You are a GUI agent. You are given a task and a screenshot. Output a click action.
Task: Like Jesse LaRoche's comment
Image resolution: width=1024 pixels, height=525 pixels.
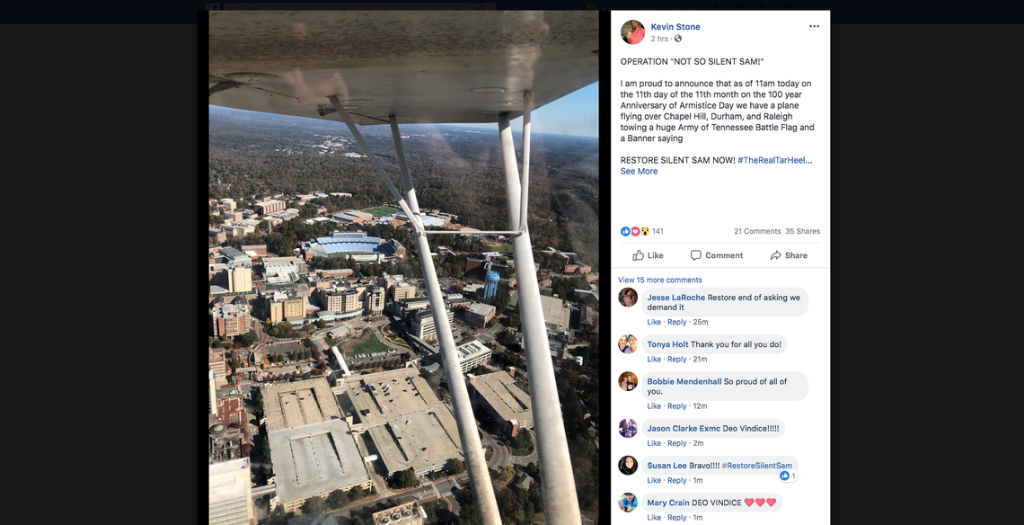(x=654, y=322)
